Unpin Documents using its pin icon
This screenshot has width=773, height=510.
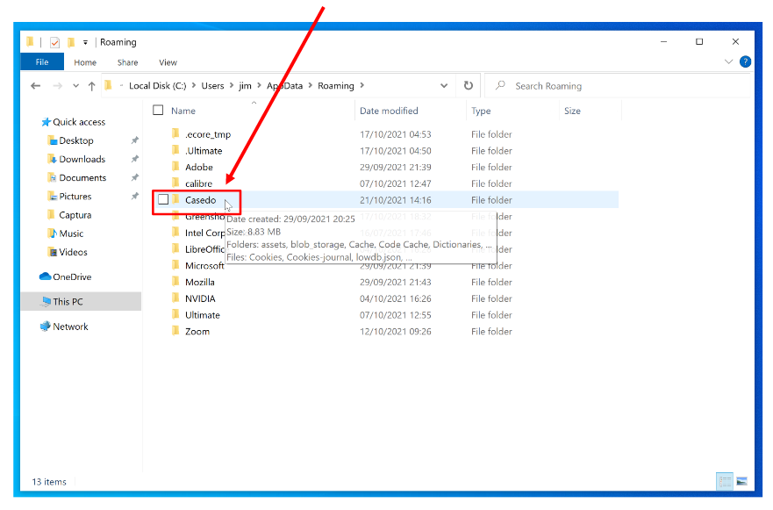tap(134, 177)
